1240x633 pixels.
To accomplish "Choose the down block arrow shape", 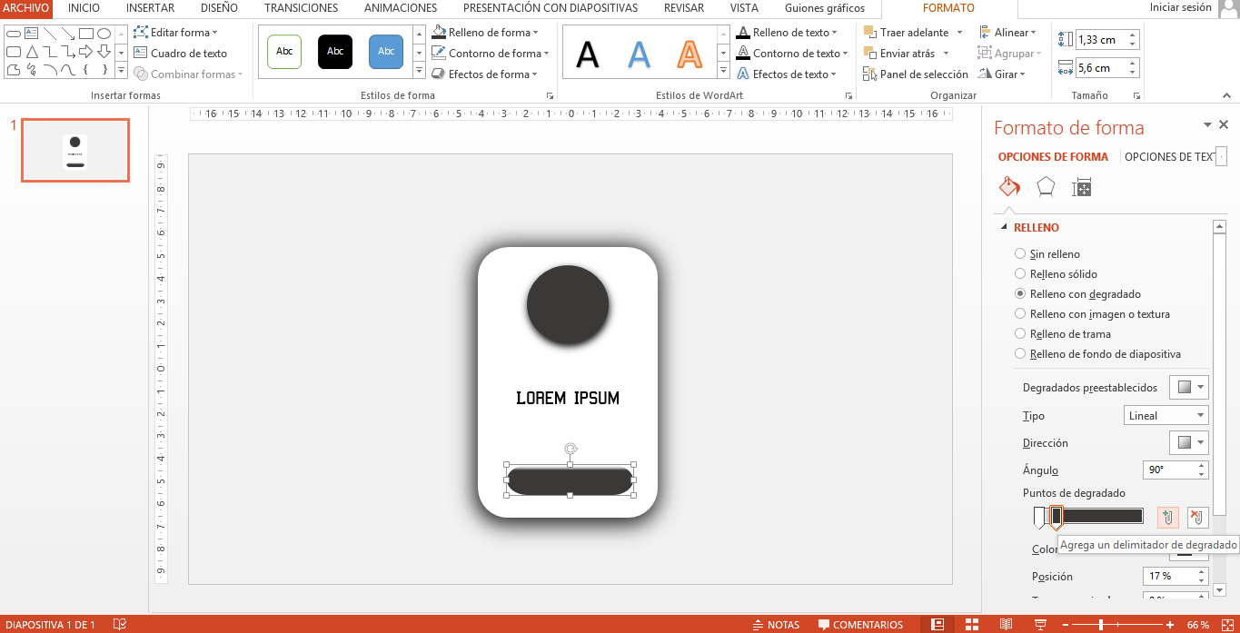I will tap(104, 52).
